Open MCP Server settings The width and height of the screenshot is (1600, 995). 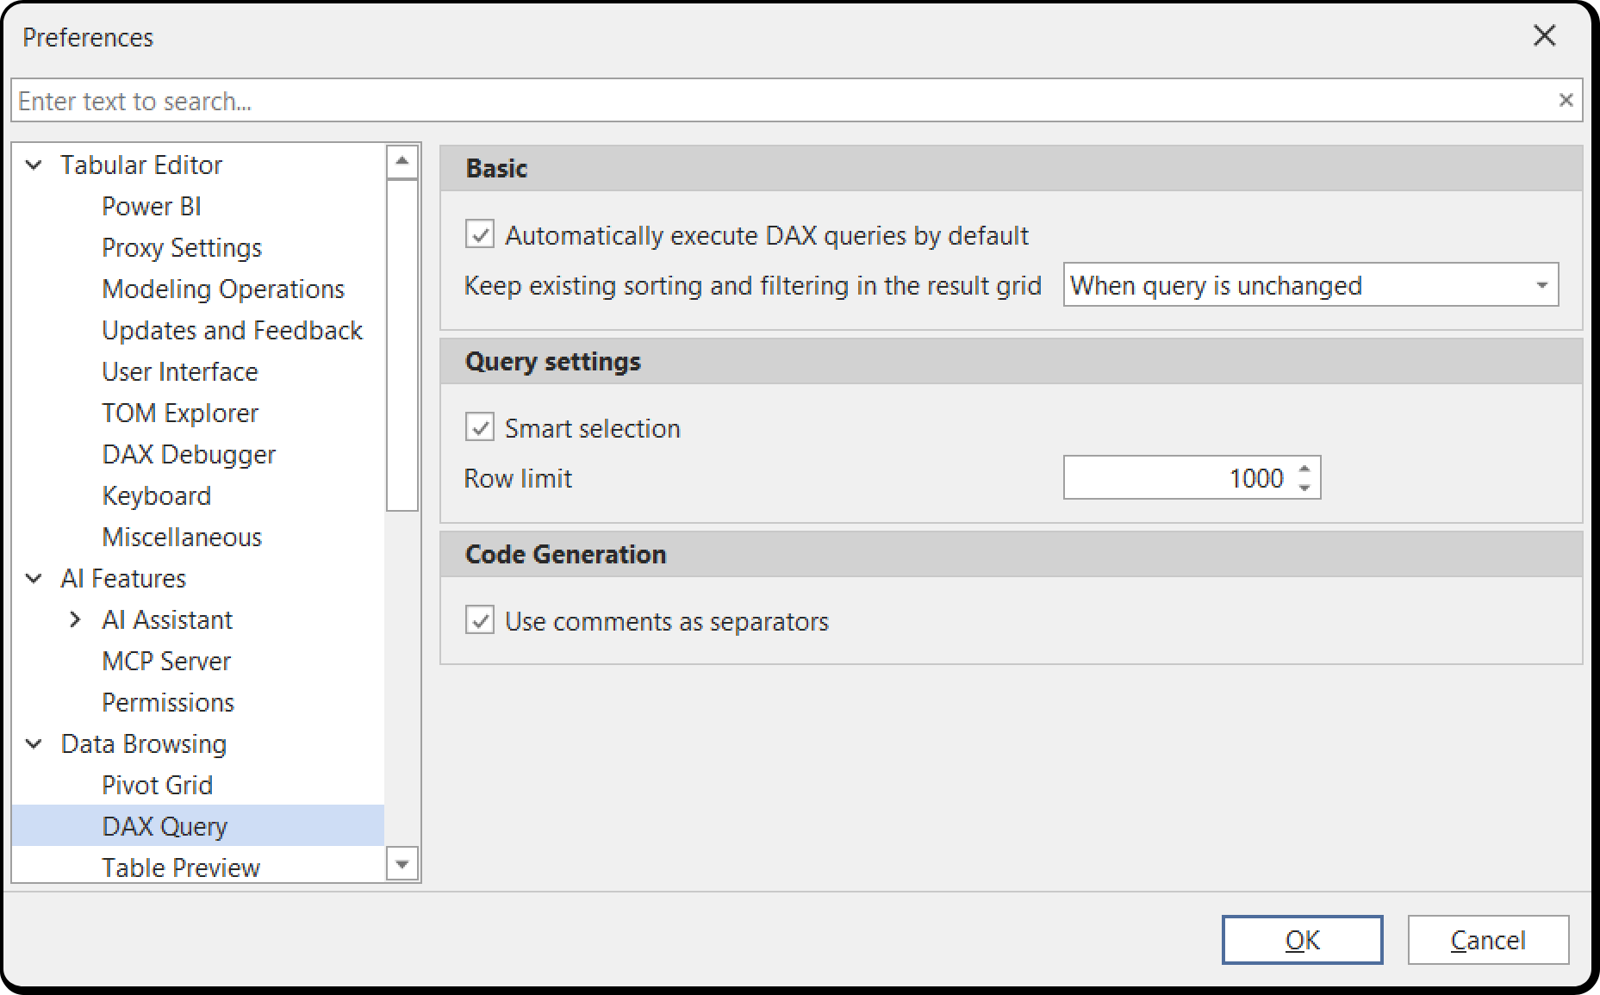(x=166, y=661)
